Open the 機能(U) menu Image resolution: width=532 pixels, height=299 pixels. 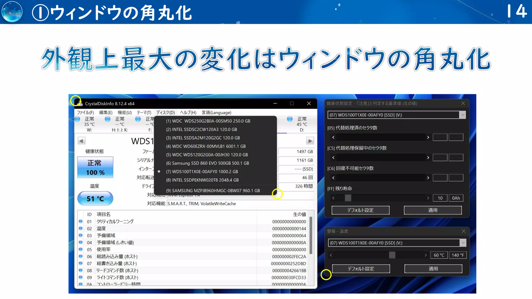click(x=125, y=113)
